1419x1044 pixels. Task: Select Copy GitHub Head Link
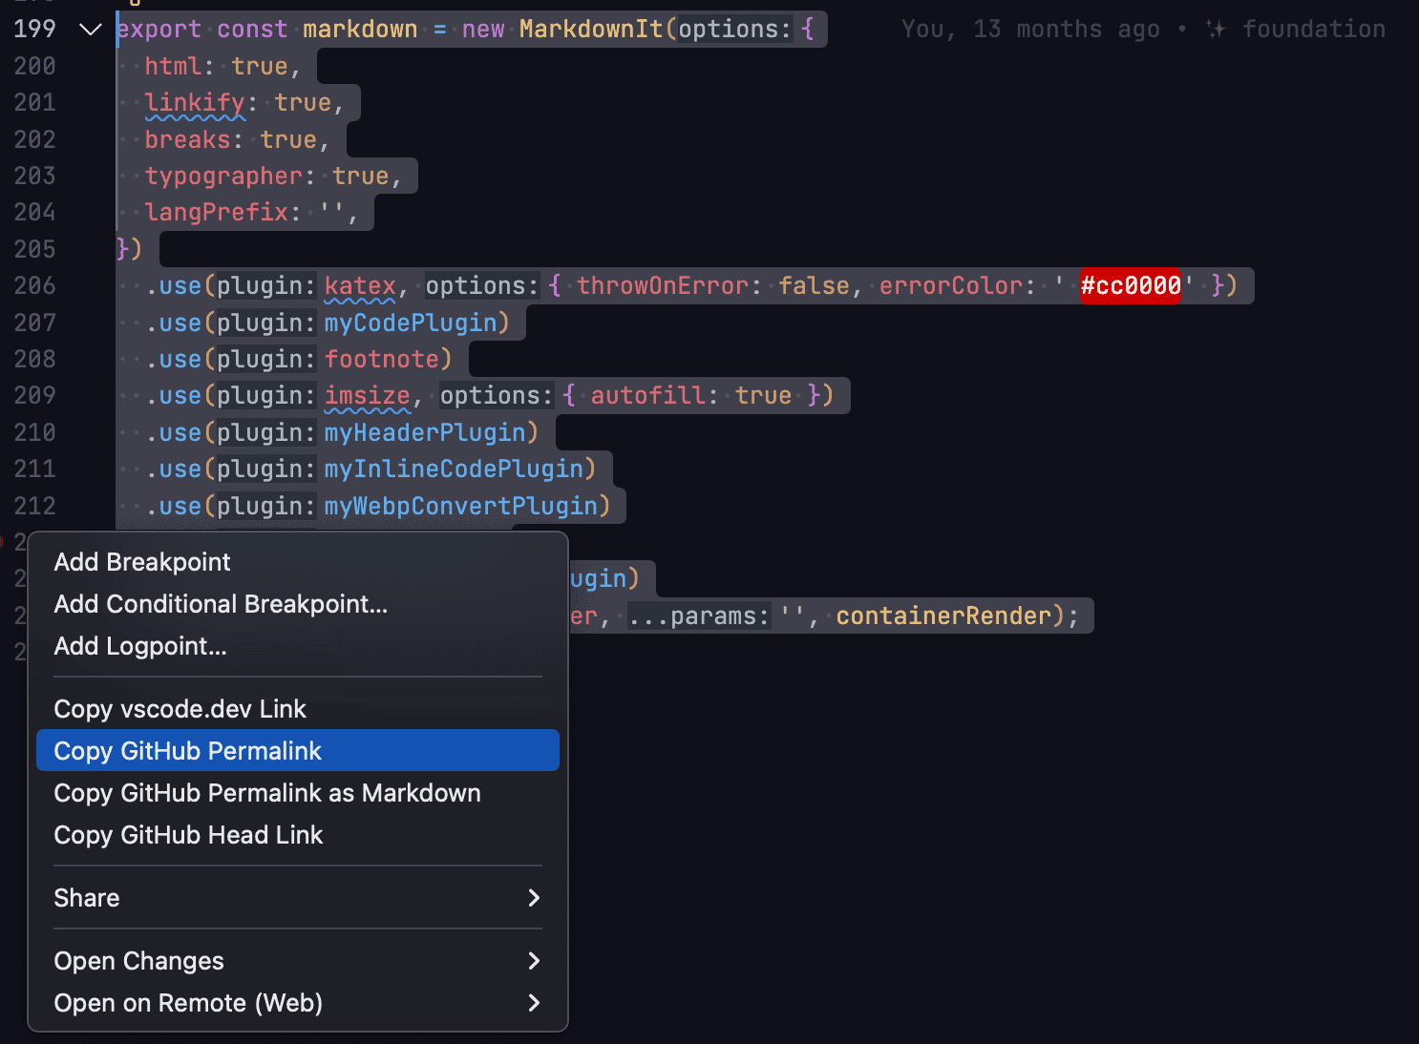188,835
